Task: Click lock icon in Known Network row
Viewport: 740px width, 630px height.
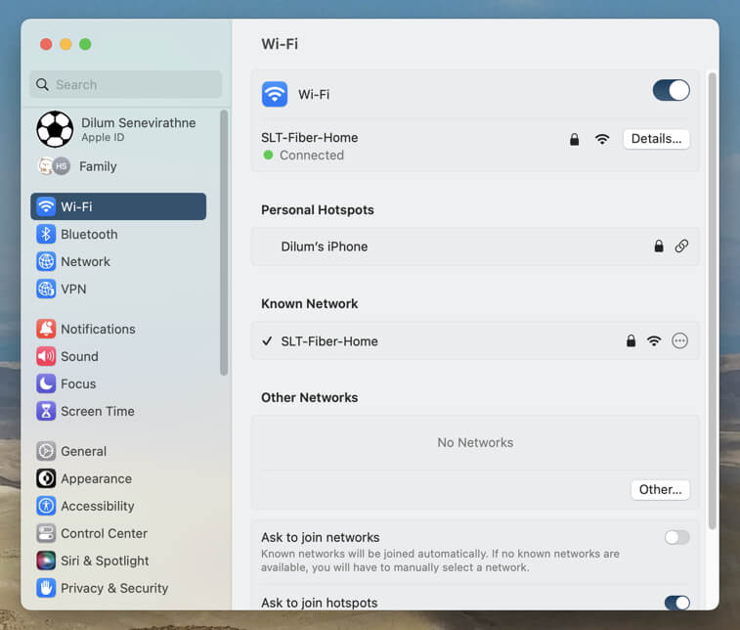Action: click(631, 341)
